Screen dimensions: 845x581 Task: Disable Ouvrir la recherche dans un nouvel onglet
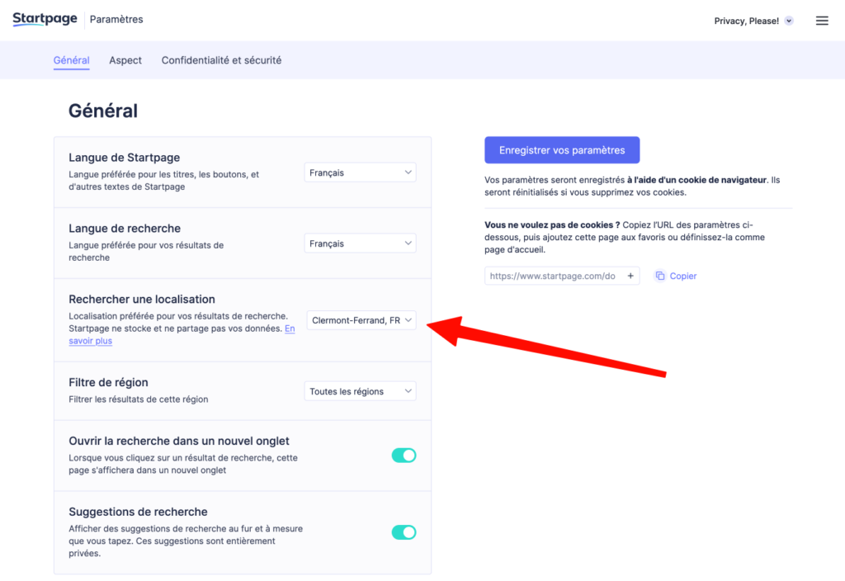[404, 456]
